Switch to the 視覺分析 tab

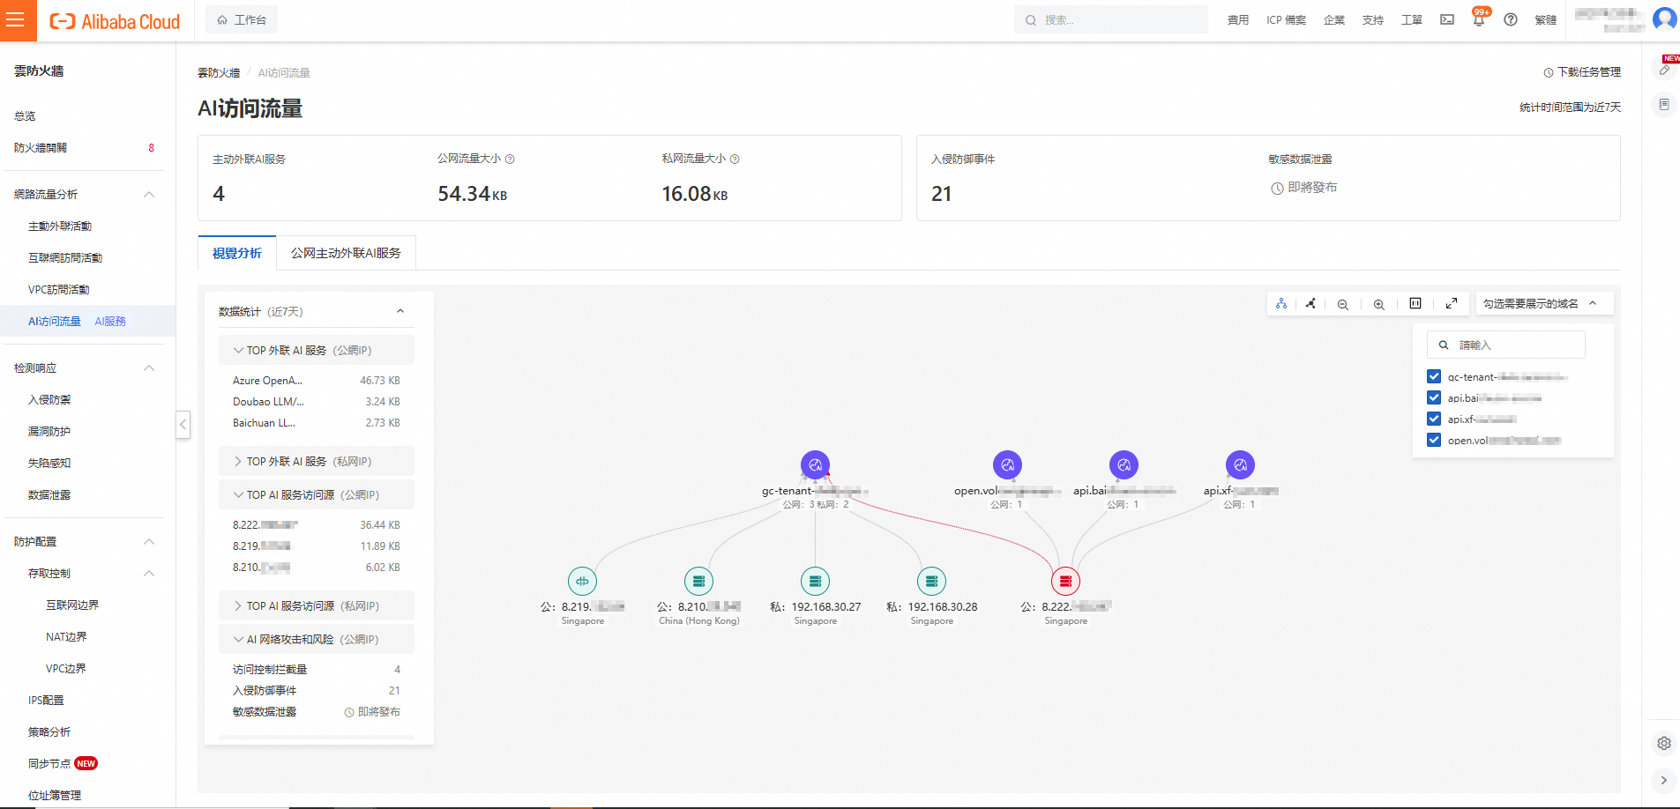pyautogui.click(x=237, y=253)
